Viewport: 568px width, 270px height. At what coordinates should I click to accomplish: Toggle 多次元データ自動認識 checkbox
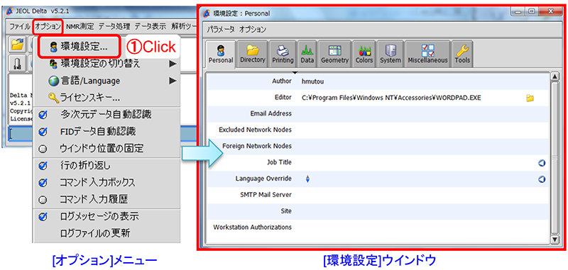tap(43, 115)
